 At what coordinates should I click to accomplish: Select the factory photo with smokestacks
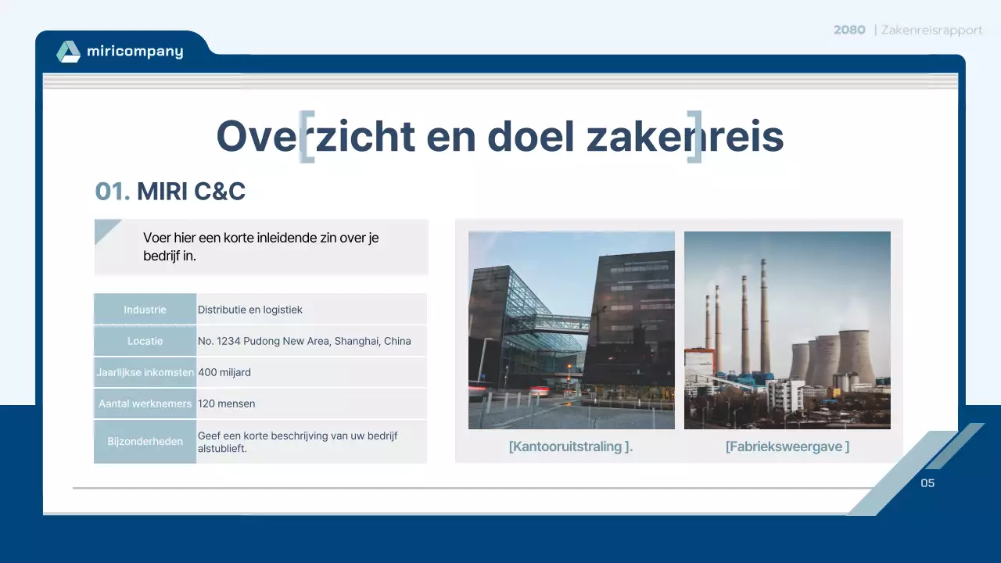tap(787, 330)
